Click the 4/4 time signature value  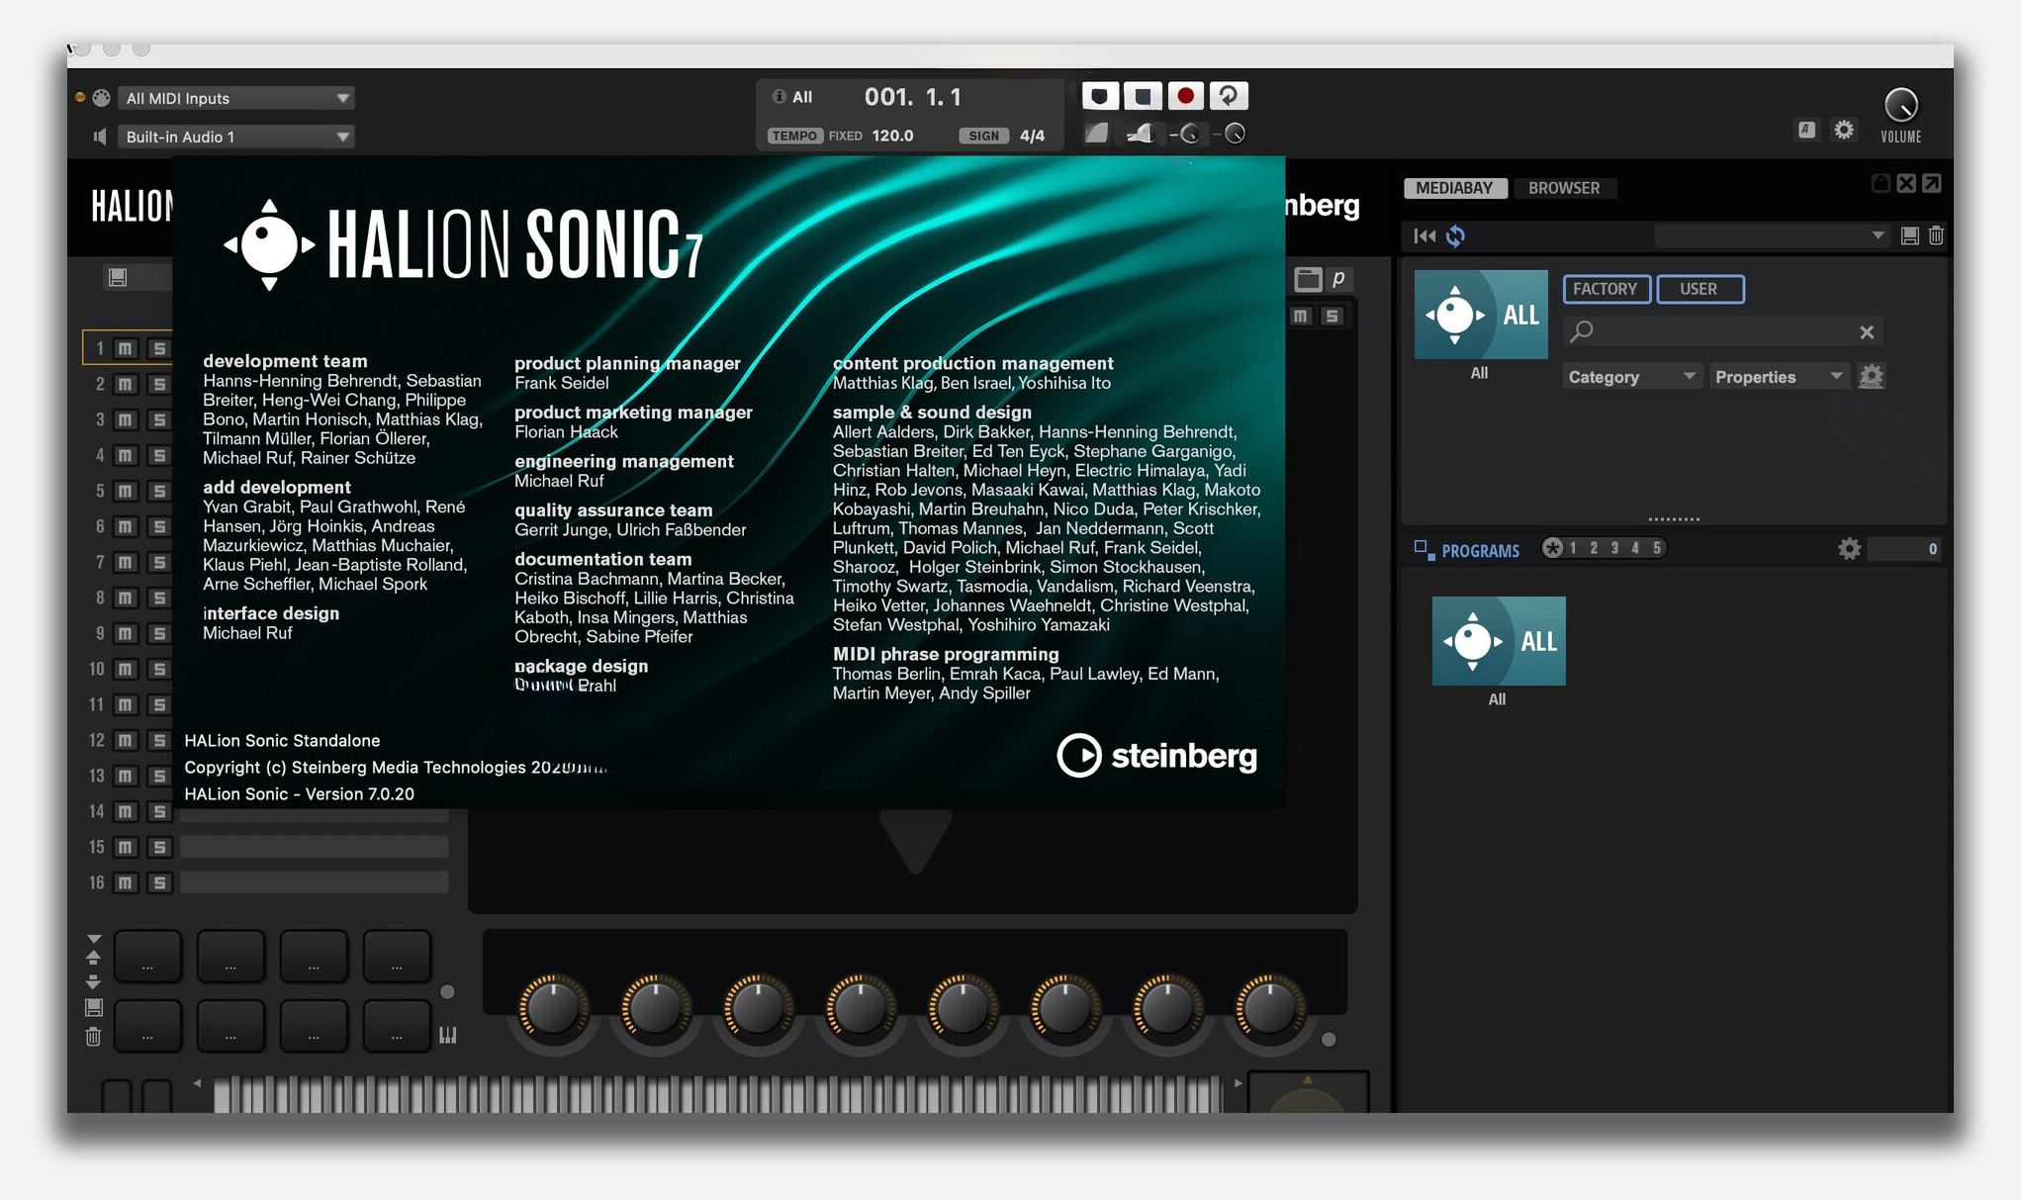pos(1032,136)
